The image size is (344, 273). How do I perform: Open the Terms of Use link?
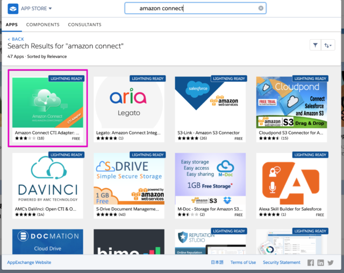(243, 262)
